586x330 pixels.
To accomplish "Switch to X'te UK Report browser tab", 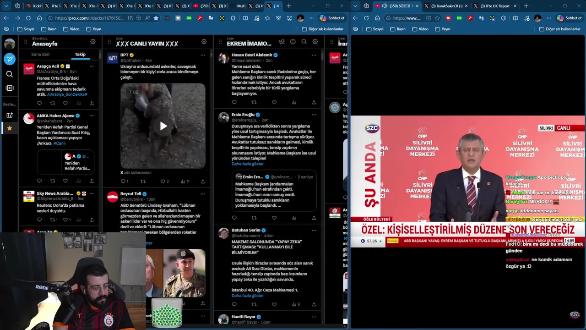I will 495,6.
